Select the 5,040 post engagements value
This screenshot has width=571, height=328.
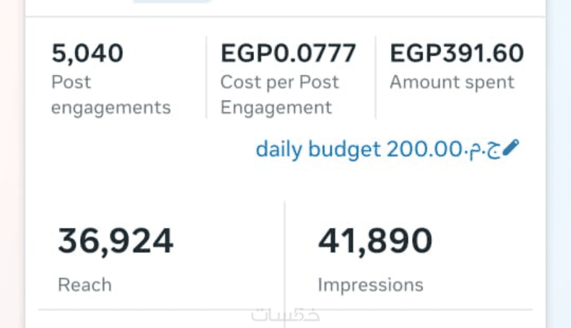pos(87,53)
